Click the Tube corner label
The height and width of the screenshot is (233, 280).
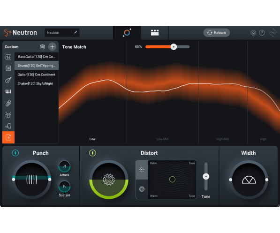[192, 196]
